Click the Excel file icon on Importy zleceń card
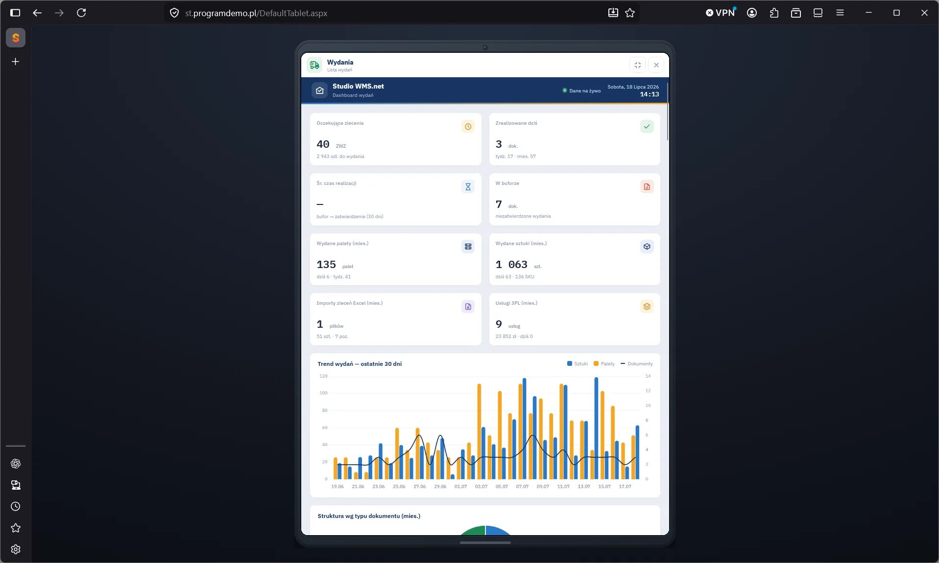Screen dimensions: 939x563 point(468,307)
